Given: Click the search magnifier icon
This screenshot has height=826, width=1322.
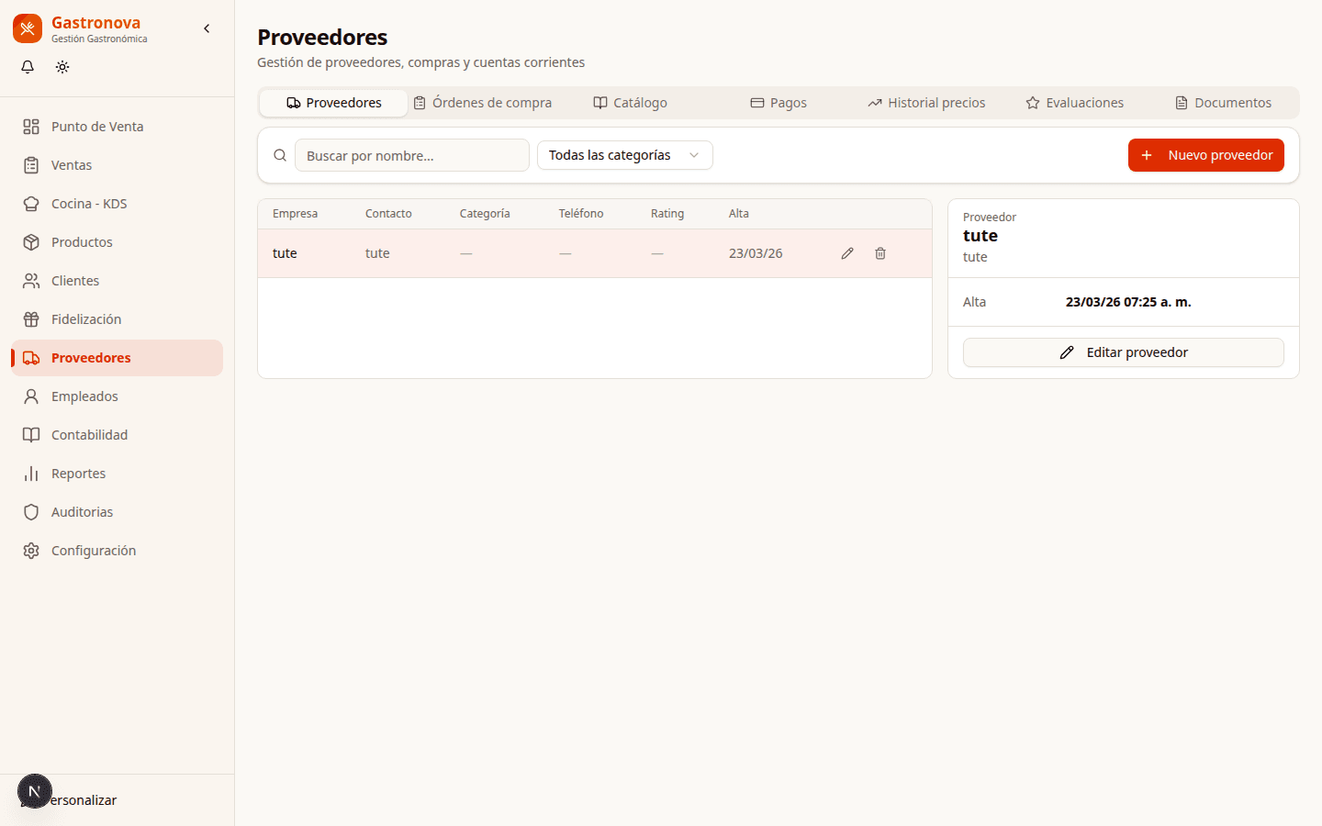Looking at the screenshot, I should [279, 155].
